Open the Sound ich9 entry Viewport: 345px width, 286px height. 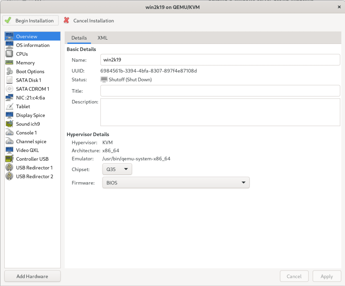point(32,124)
